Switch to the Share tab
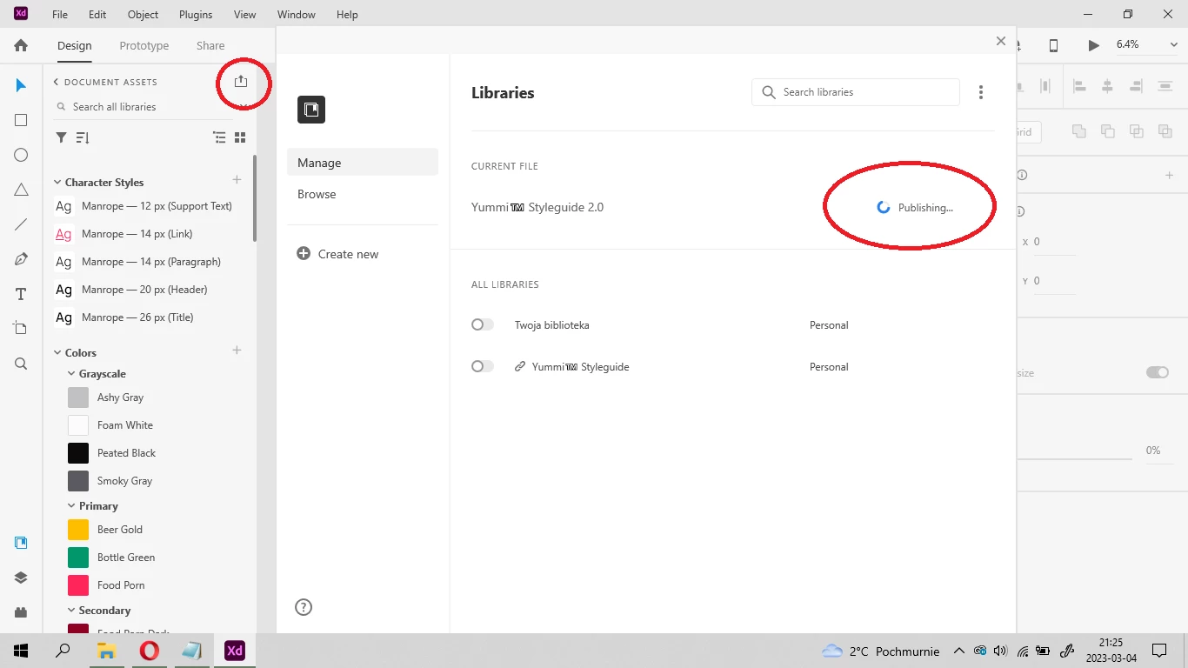1188x668 pixels. coord(210,45)
